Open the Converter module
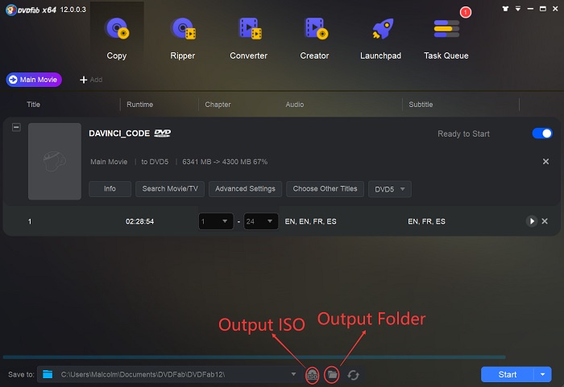 point(248,38)
